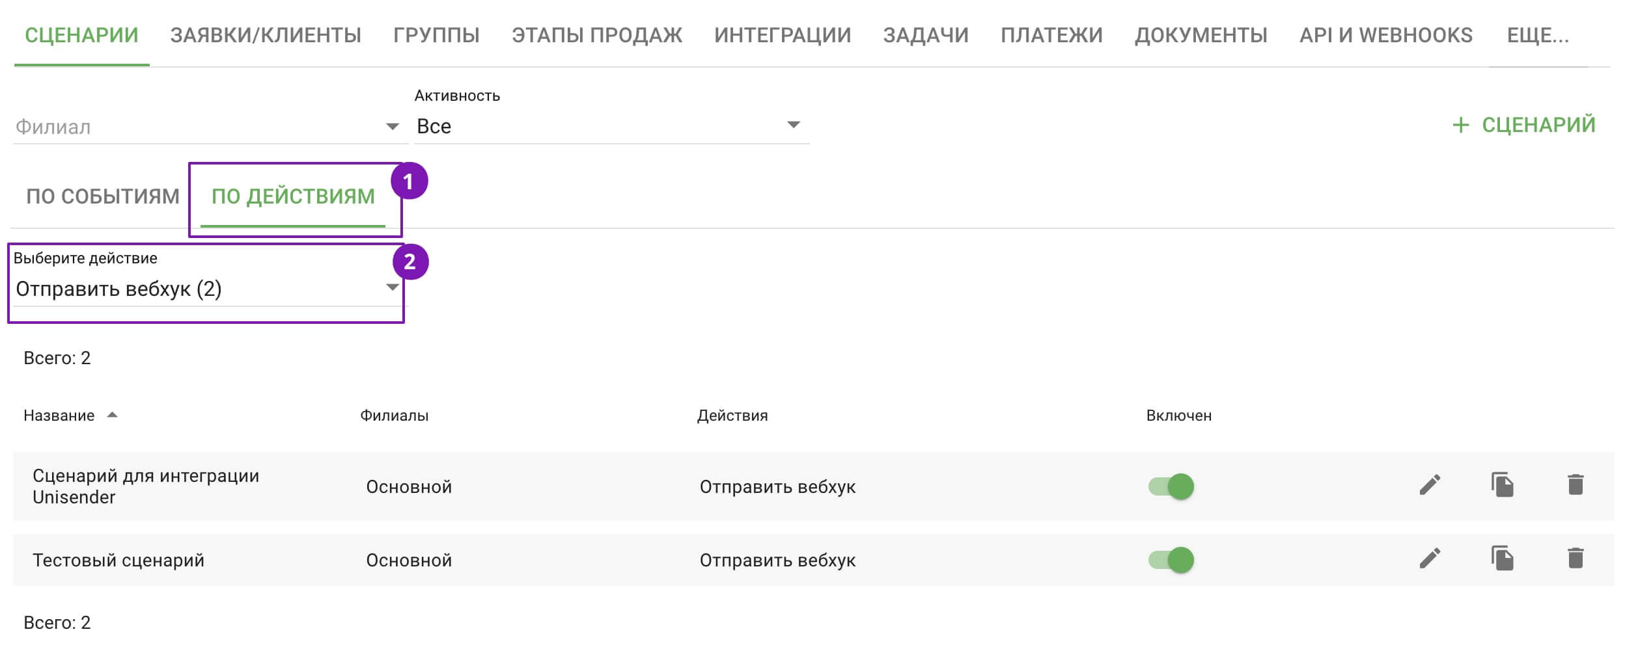Delete Тестовый сценарий with trash icon
Image resolution: width=1625 pixels, height=662 pixels.
[1576, 558]
